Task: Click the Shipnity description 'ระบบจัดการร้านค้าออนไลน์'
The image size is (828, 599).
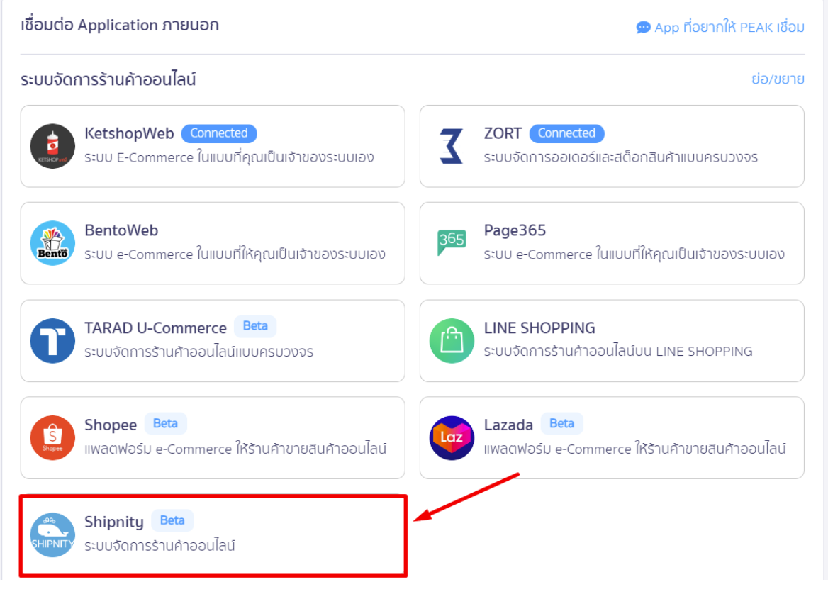Action: [x=160, y=546]
